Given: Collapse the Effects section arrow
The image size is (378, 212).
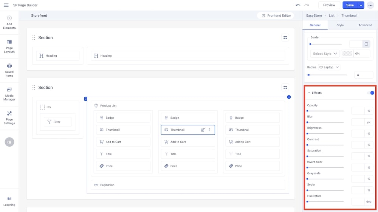Looking at the screenshot, I should click(309, 93).
